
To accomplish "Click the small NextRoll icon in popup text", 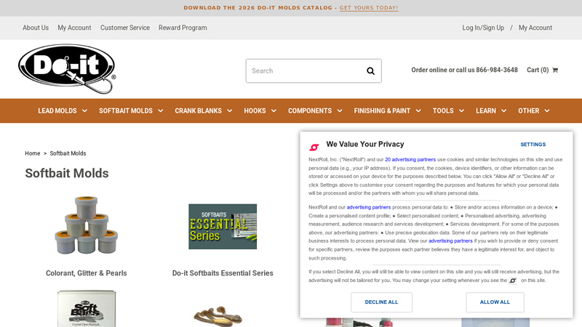I will pyautogui.click(x=513, y=280).
